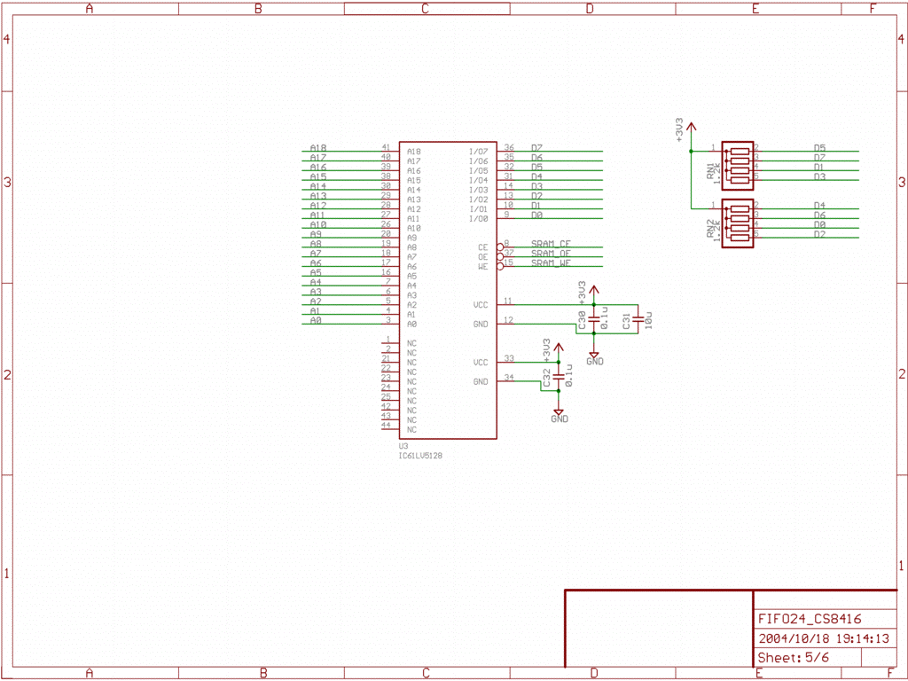Select the SRAM_OE net label
The width and height of the screenshot is (908, 681).
pyautogui.click(x=551, y=253)
